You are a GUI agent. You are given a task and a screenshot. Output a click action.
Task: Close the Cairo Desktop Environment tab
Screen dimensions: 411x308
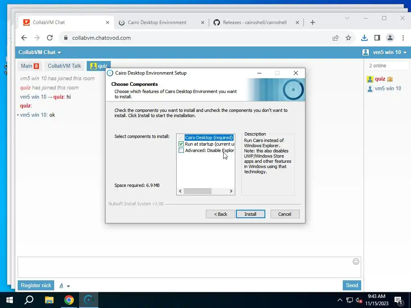tap(203, 22)
